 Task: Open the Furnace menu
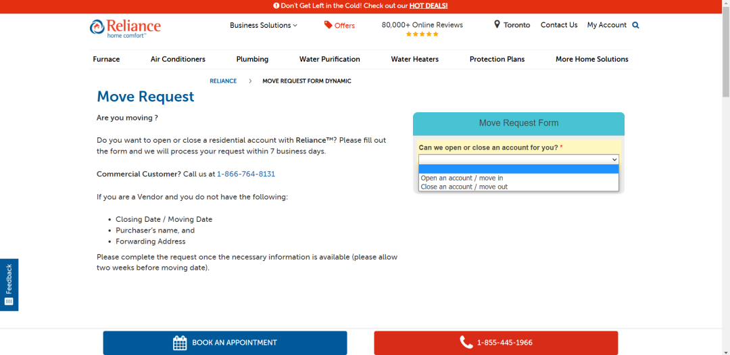point(106,60)
